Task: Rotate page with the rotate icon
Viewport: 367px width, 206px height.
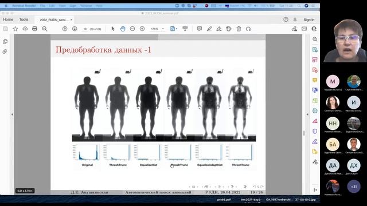Action: [248, 29]
